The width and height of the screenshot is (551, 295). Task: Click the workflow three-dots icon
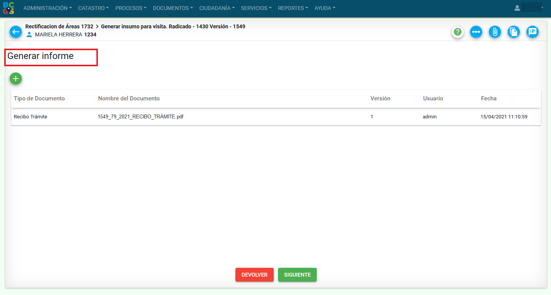click(476, 32)
